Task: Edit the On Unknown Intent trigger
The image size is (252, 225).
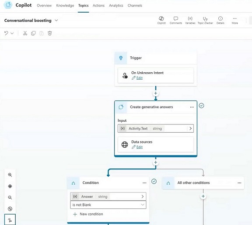Action: pos(139,78)
